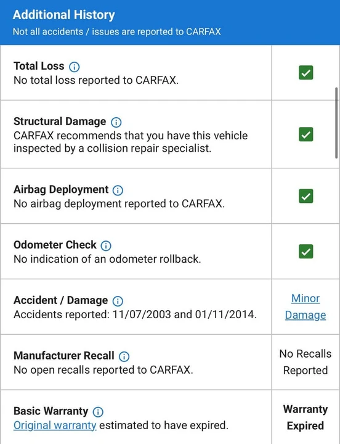Tap Airbag Deployment green checkmark
The height and width of the screenshot is (444, 340).
pyautogui.click(x=306, y=196)
